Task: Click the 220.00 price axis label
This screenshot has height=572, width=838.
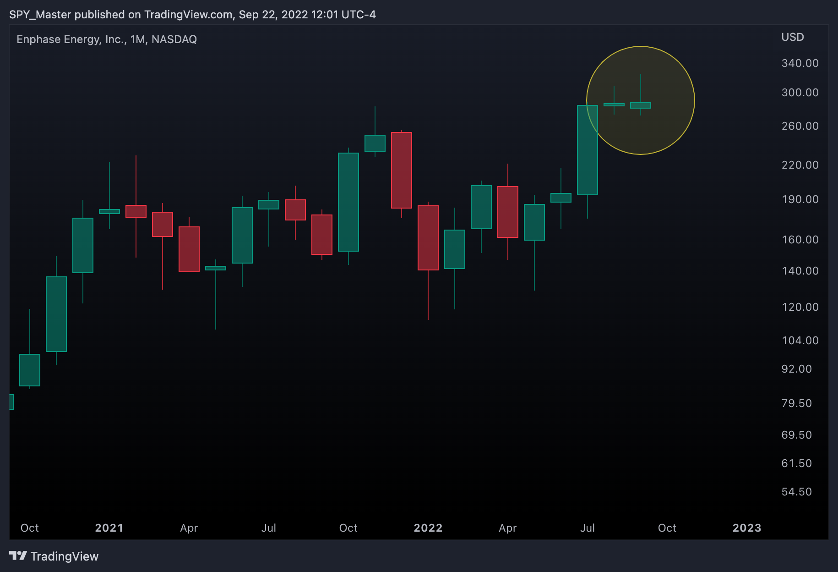Action: point(800,165)
